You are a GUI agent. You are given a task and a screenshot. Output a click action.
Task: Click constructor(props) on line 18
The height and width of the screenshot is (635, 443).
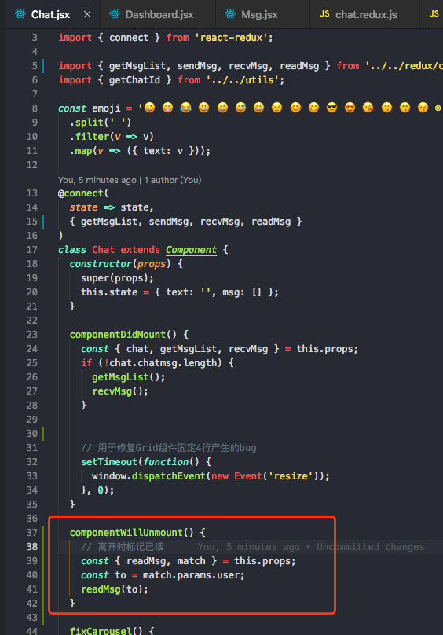120,263
